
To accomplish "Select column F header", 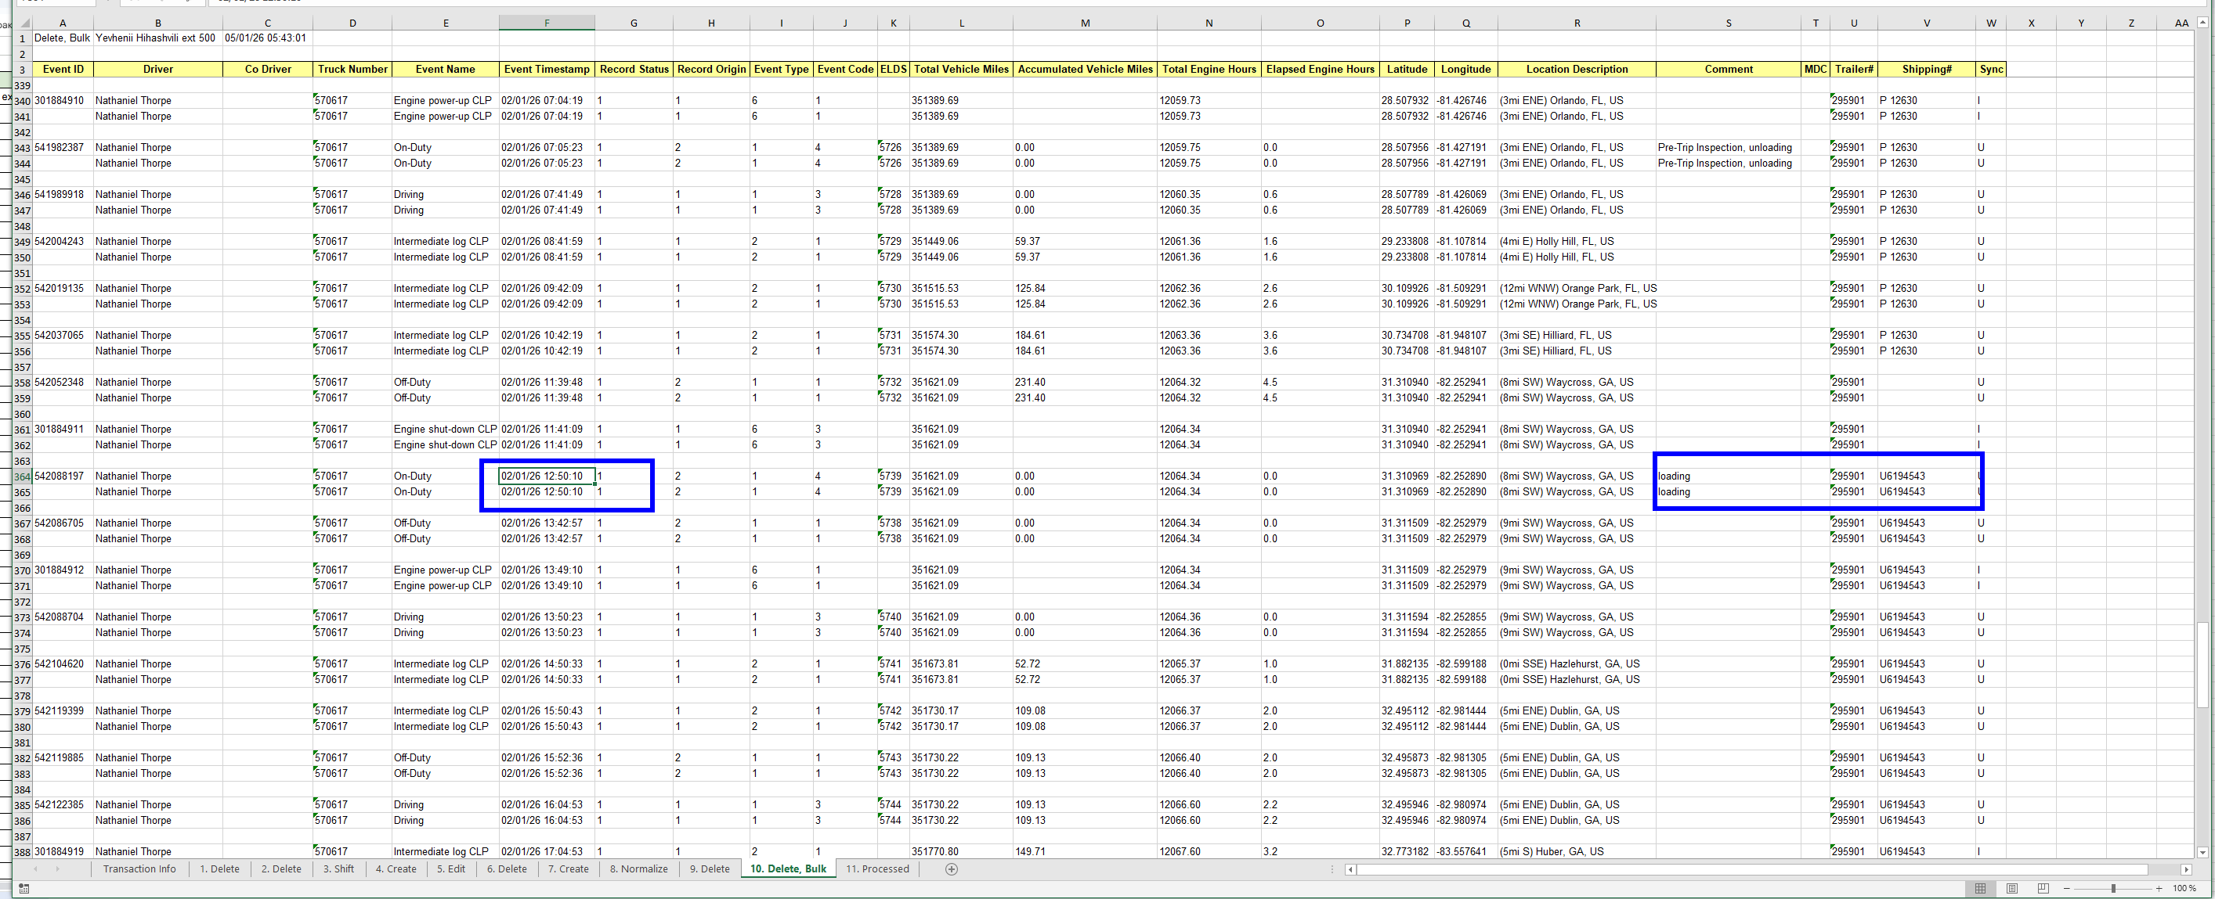I will tap(546, 23).
